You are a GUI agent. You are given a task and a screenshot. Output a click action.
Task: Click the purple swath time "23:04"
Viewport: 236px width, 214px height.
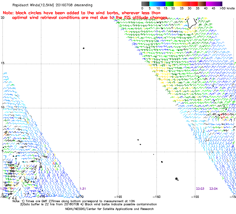[213, 189]
